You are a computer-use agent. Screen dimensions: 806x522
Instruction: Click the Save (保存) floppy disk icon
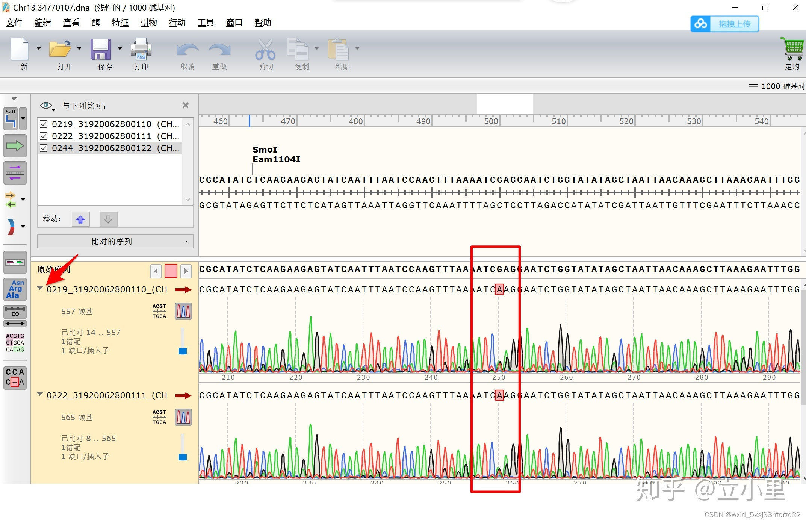tap(101, 49)
